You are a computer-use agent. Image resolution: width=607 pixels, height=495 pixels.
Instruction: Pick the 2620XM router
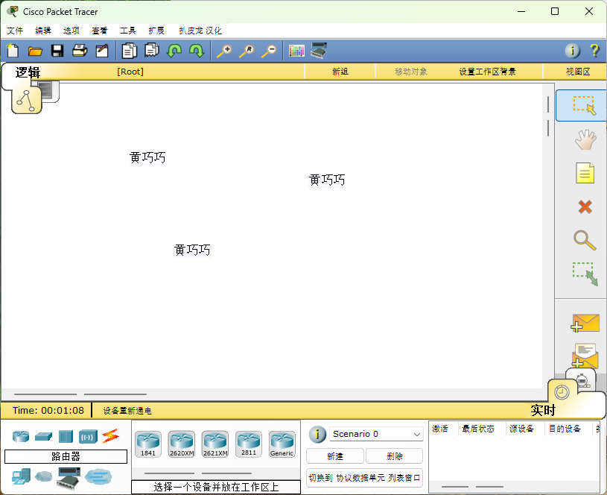[x=182, y=444]
